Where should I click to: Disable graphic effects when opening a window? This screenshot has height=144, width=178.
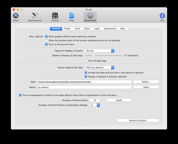point(46,36)
